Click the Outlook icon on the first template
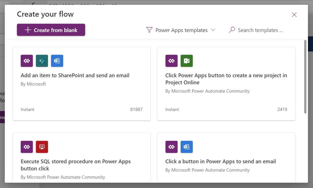The image size is (313, 188). coord(57,61)
